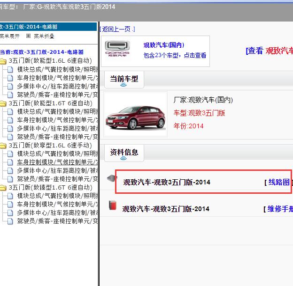Screen dimensions: 293x286
Task: Collapse the 3五门版(致臻型1.6T 6速自动) node
Action: [x=50, y=187]
